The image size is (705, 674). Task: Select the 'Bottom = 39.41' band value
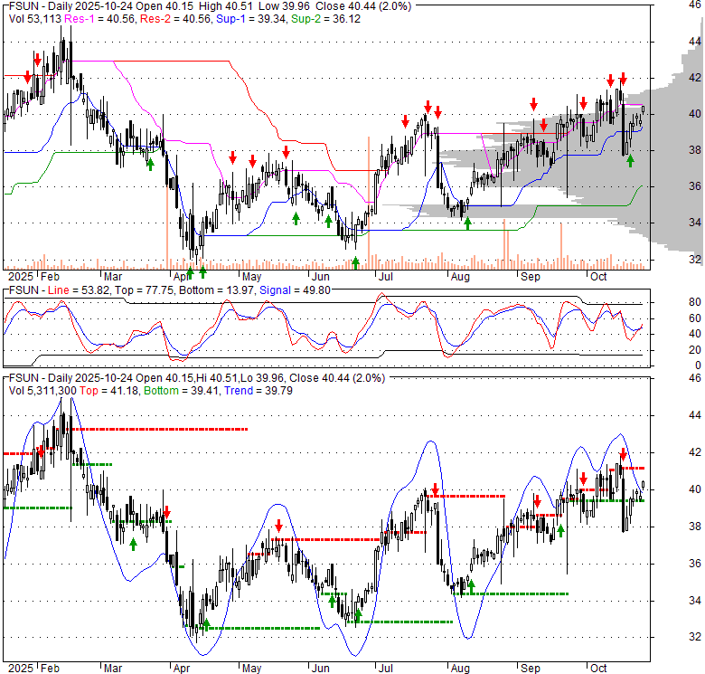(x=181, y=391)
